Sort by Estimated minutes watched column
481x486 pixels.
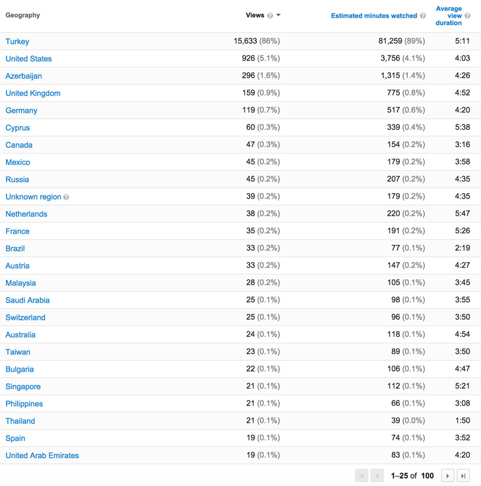click(374, 16)
